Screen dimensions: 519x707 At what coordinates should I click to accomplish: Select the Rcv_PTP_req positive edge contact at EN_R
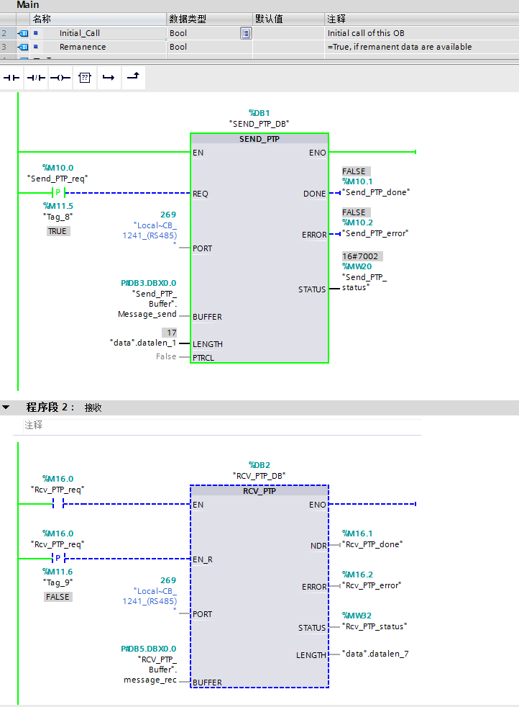point(58,558)
